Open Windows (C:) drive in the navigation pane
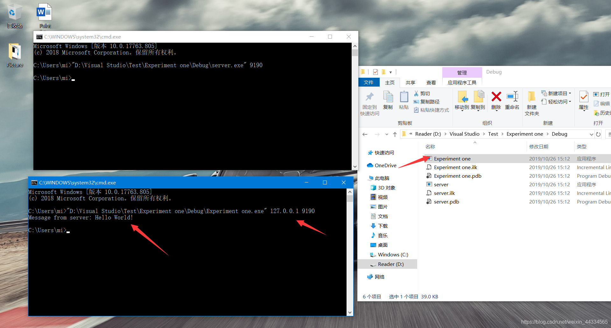The height and width of the screenshot is (328, 611). (x=389, y=255)
